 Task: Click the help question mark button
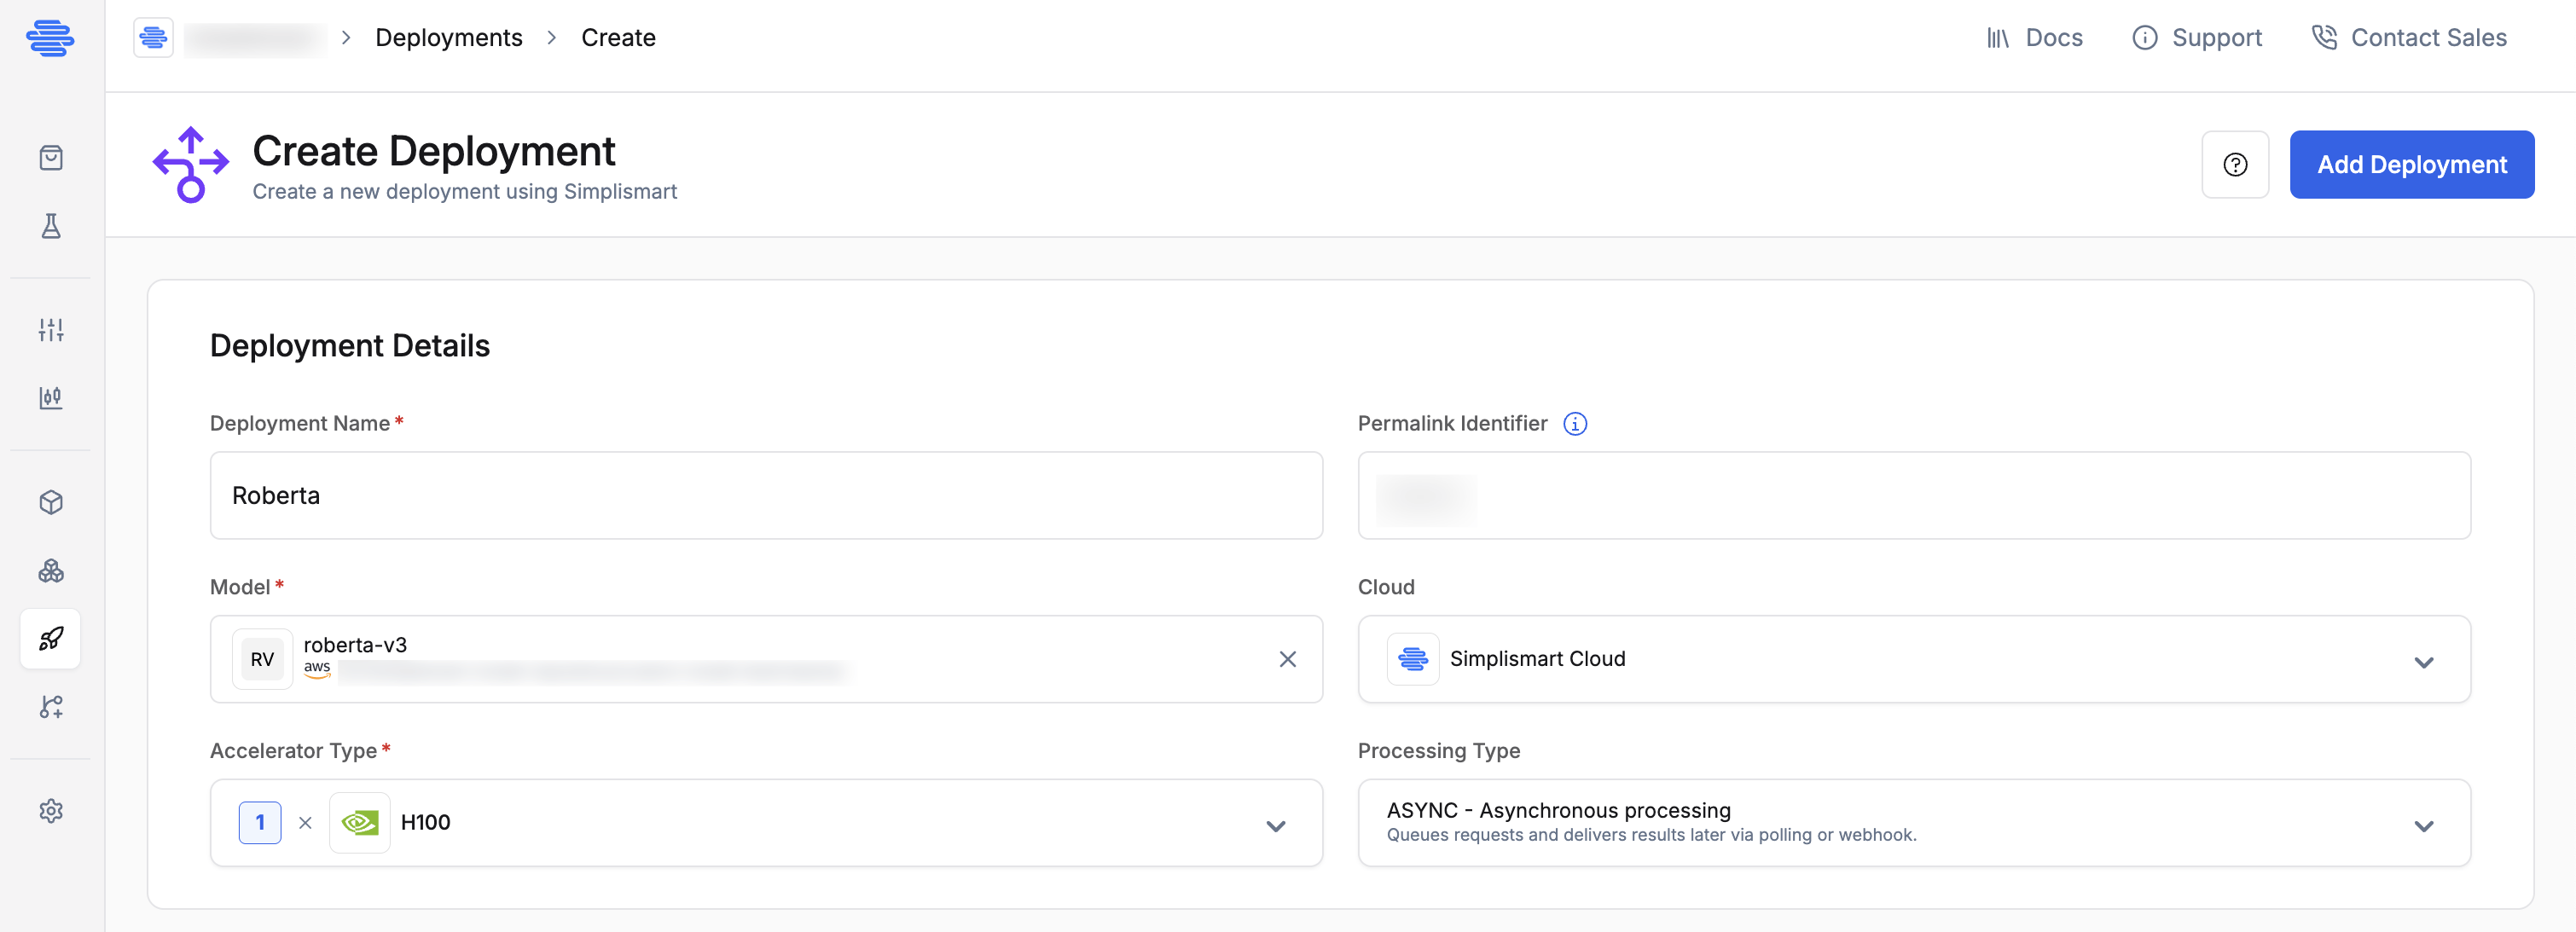[2235, 165]
